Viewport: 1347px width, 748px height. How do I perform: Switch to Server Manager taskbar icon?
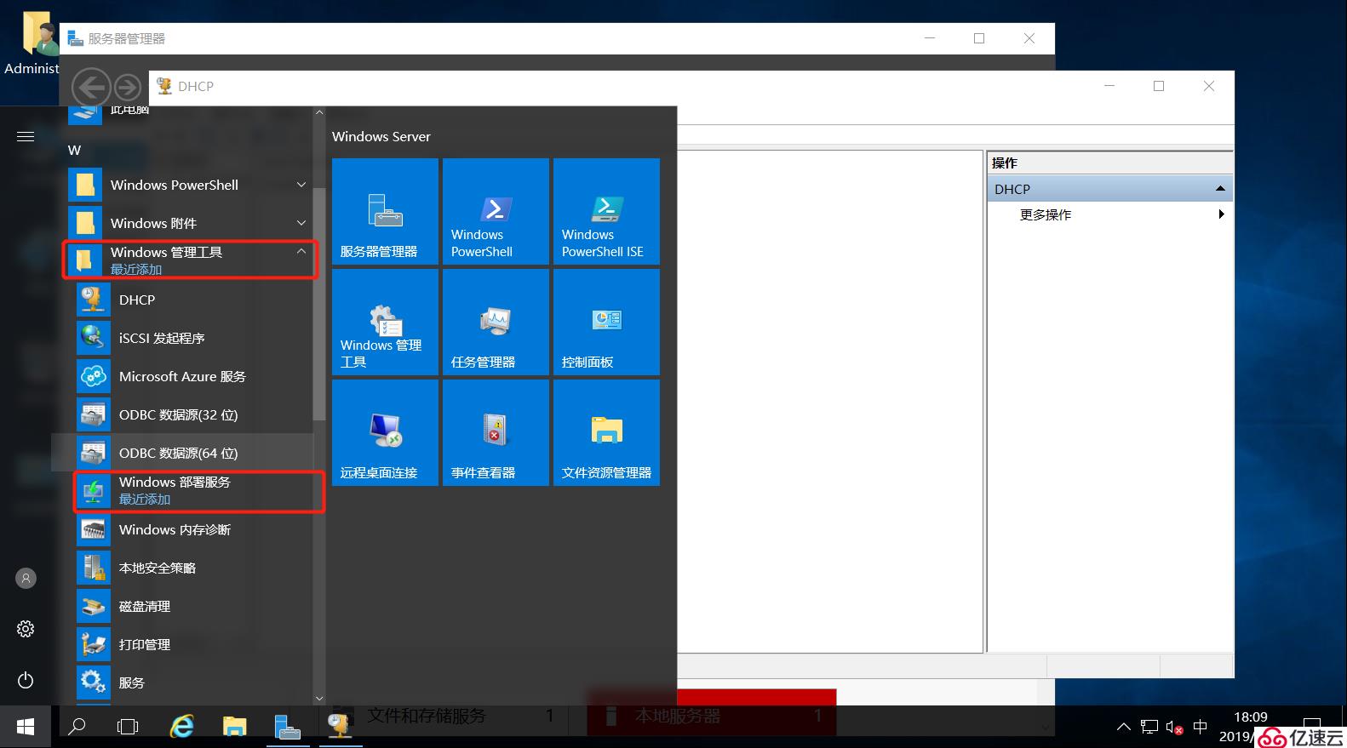pos(288,727)
